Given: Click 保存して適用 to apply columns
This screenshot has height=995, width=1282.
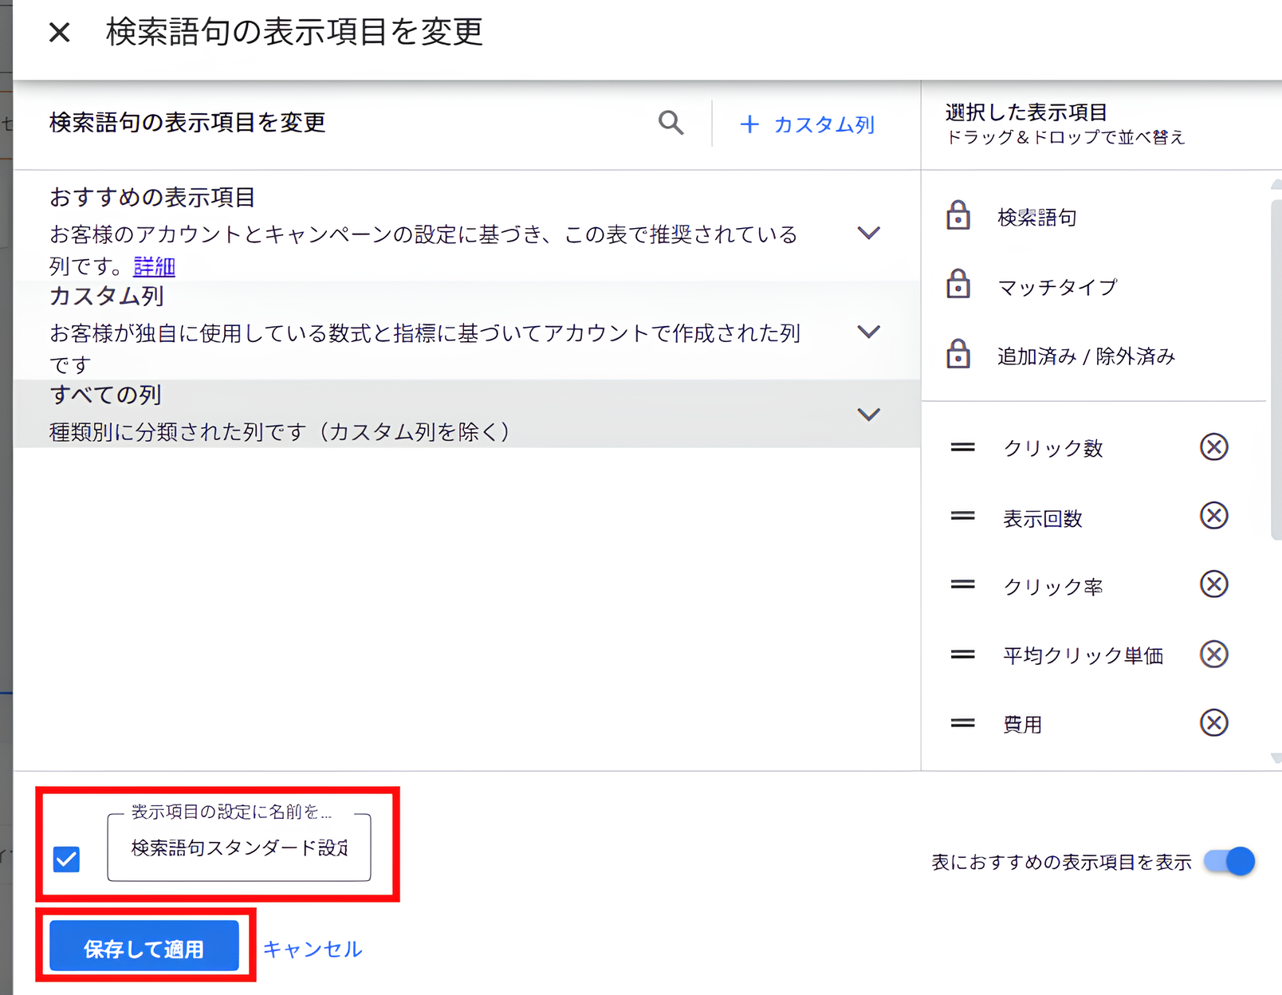Looking at the screenshot, I should click(144, 947).
